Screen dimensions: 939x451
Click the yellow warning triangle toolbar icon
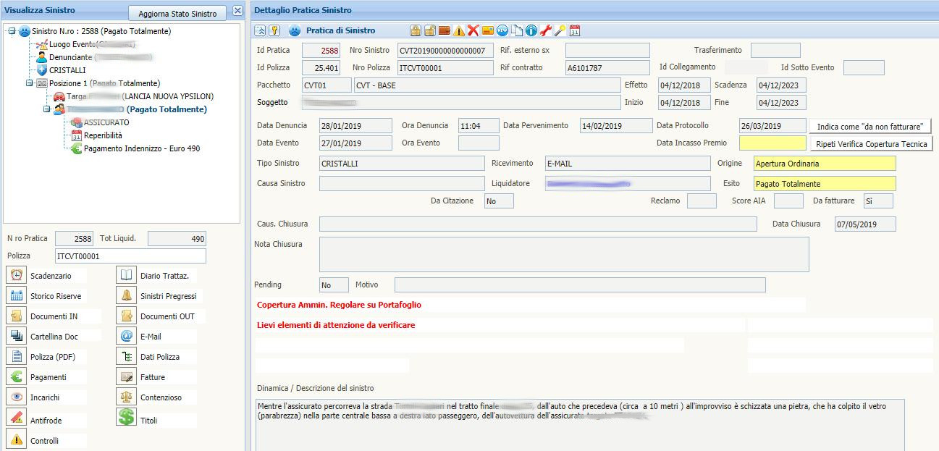tap(459, 30)
